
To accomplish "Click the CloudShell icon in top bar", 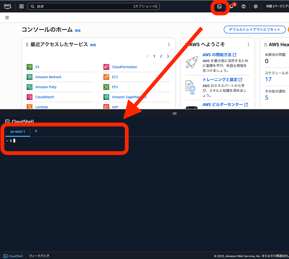I will pyautogui.click(x=219, y=6).
